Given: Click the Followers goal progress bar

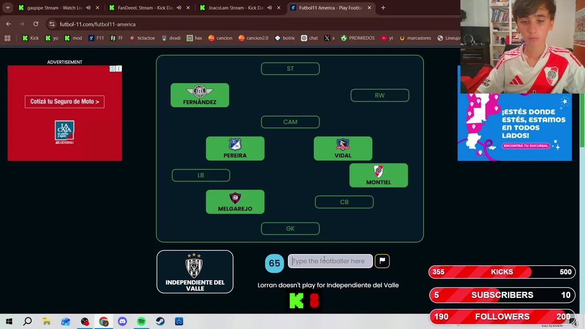Looking at the screenshot, I should click(501, 317).
